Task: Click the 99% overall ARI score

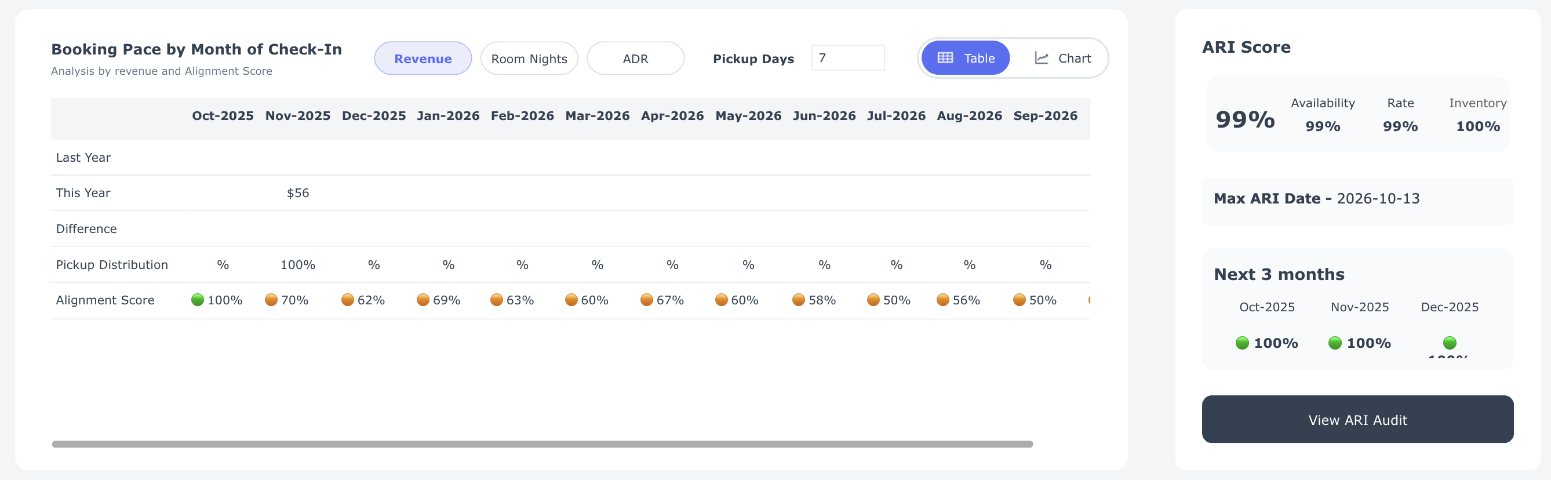Action: (1245, 119)
